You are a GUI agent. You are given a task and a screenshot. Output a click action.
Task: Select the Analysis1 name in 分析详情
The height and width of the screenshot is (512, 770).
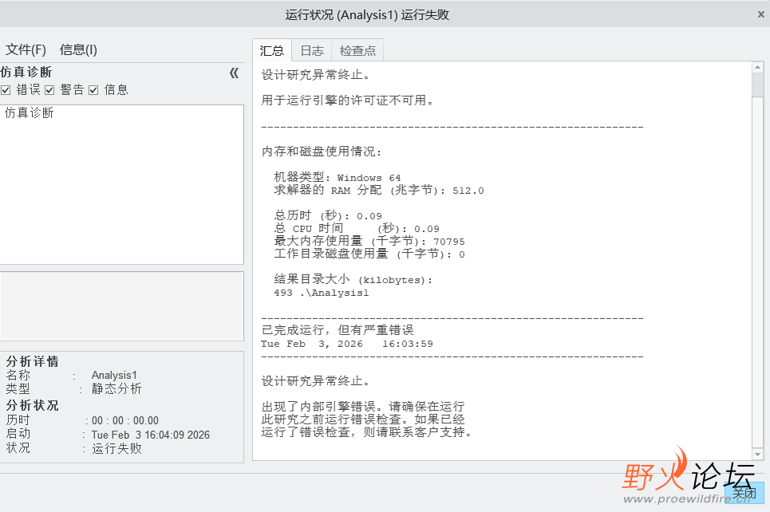point(114,375)
